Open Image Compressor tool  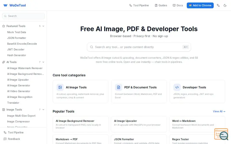18,122
